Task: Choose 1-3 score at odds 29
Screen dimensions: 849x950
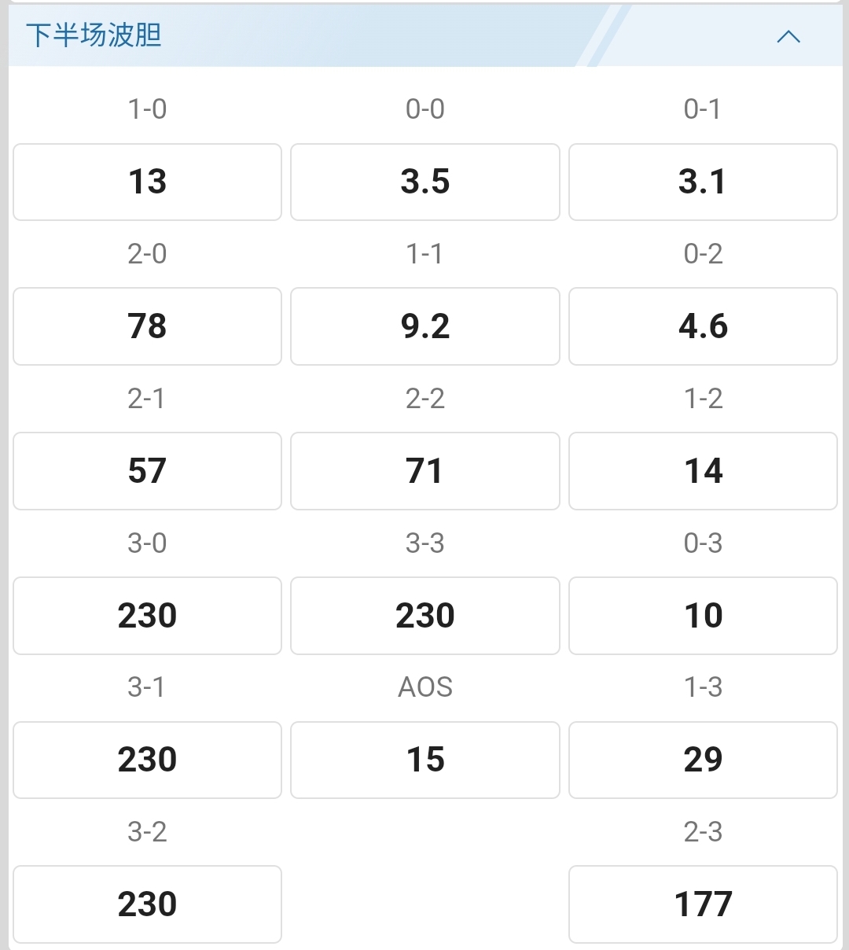Action: 703,760
